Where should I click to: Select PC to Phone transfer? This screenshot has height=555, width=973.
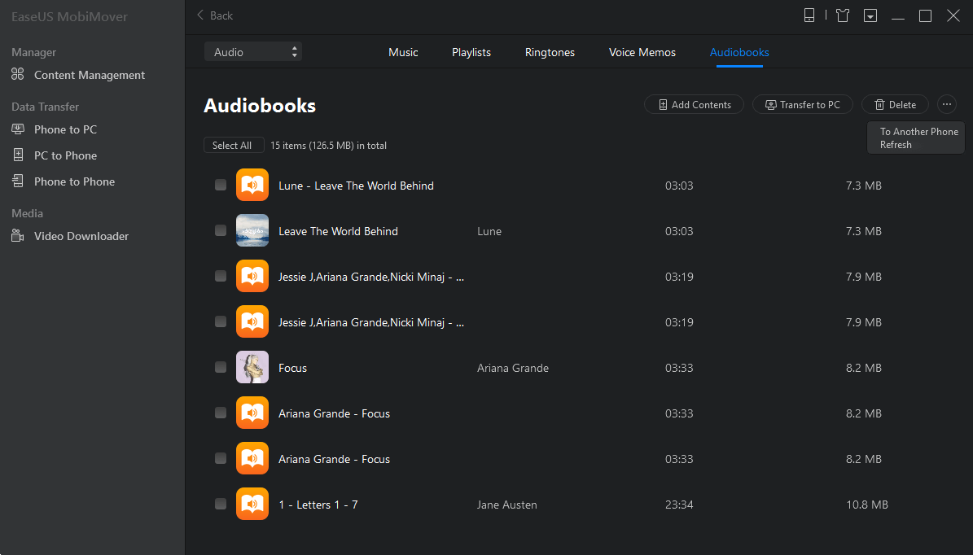[x=55, y=155]
